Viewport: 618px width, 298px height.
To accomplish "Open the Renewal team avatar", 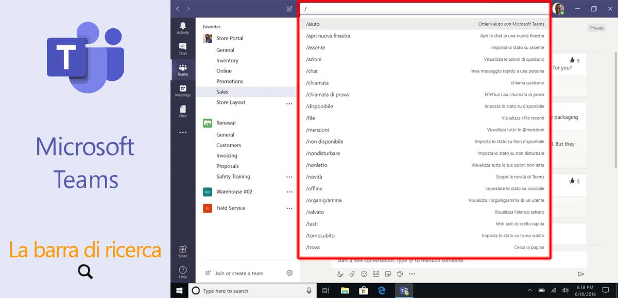I will pyautogui.click(x=208, y=123).
